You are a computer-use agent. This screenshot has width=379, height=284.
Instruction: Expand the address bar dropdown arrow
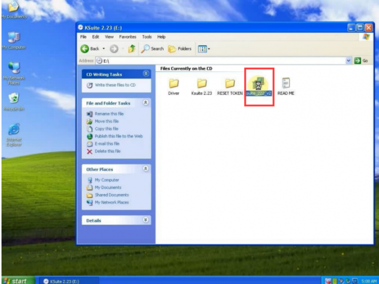point(349,60)
